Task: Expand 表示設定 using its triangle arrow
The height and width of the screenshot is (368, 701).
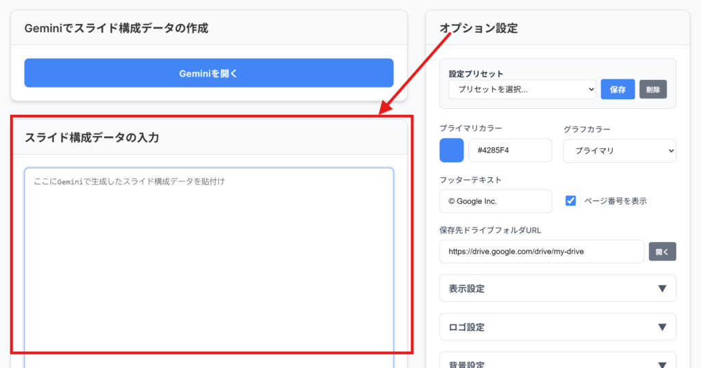Action: point(661,289)
